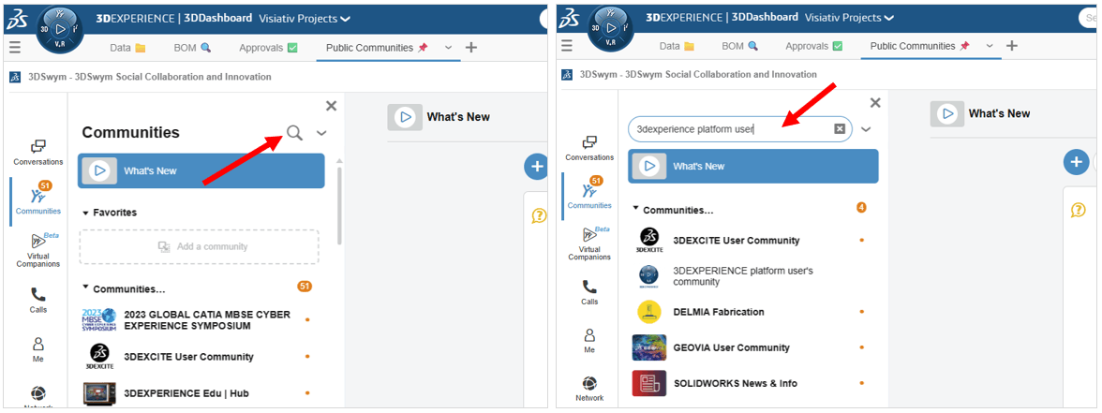Screen dimensions: 1102x413
Task: Click the GEOVIA User Community thumbnail
Action: (x=649, y=347)
